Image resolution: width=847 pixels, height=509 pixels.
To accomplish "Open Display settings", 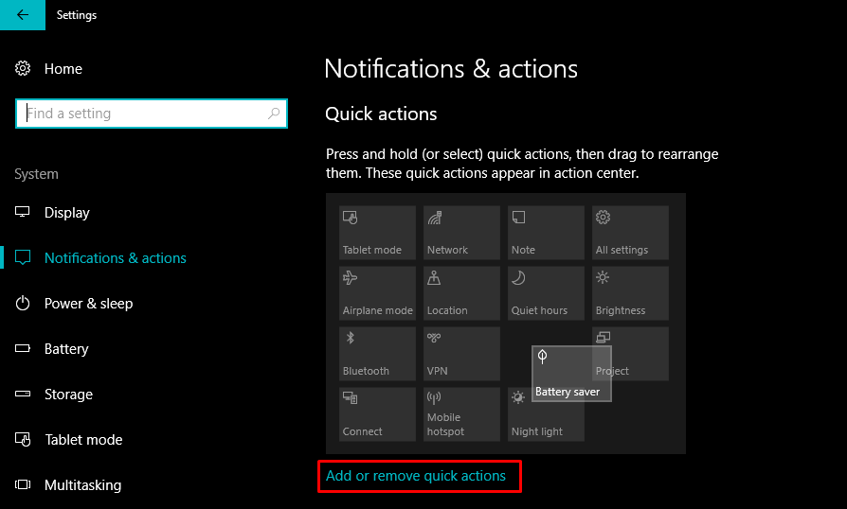I will (x=66, y=213).
